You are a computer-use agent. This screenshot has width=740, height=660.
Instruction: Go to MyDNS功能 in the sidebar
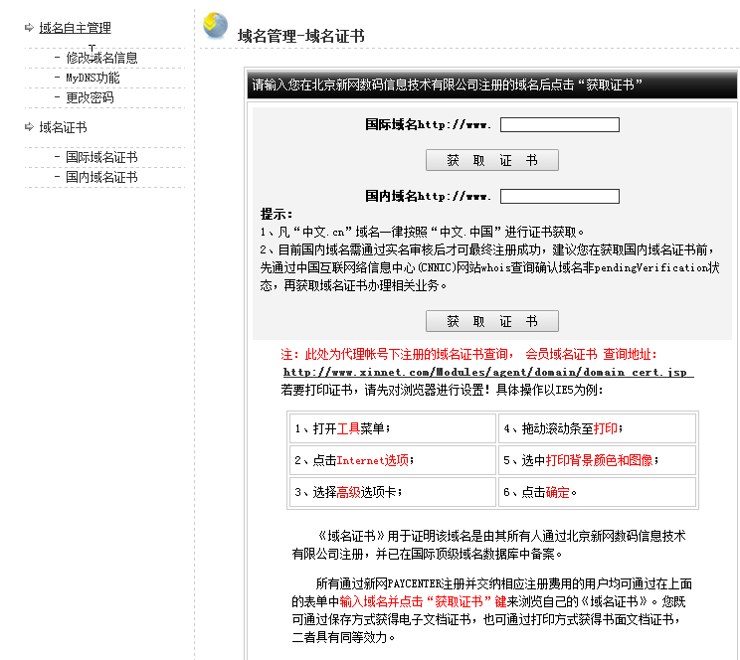coord(92,78)
